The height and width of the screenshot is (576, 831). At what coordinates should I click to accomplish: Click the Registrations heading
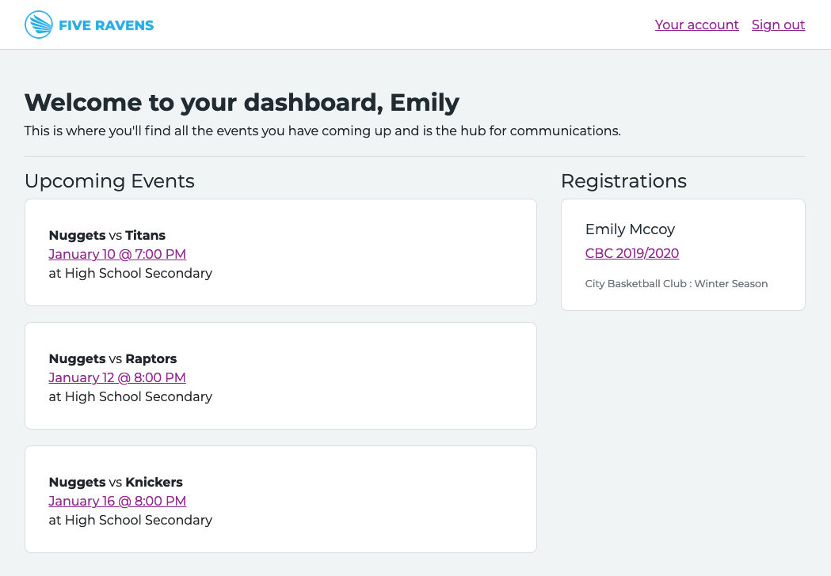click(x=623, y=181)
